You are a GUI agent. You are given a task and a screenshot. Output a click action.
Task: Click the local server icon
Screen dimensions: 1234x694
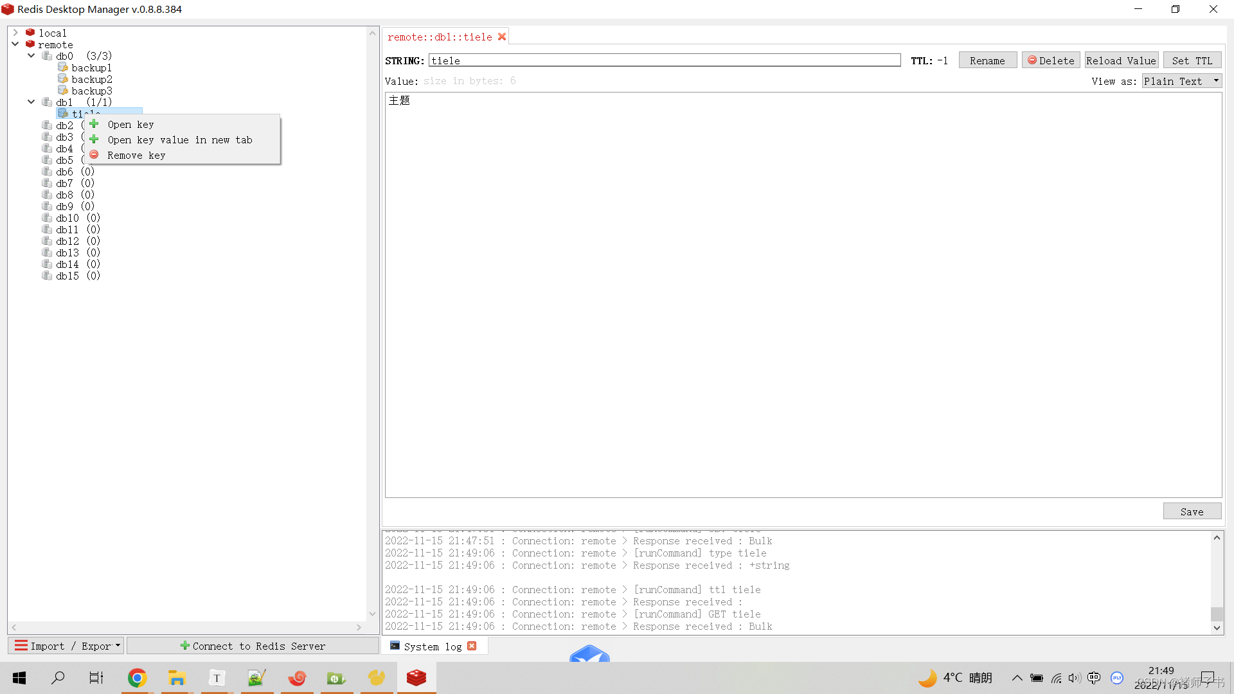[30, 32]
